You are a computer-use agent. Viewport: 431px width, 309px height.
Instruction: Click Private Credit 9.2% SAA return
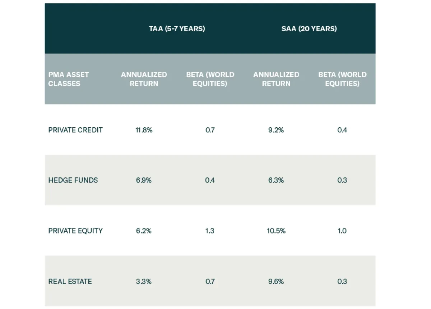click(x=276, y=130)
